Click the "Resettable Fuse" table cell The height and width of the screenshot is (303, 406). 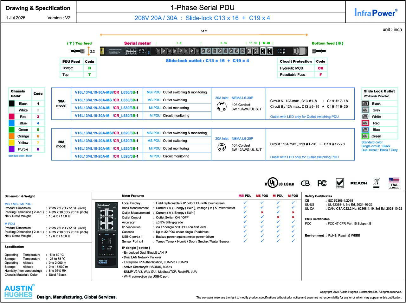click(296, 75)
